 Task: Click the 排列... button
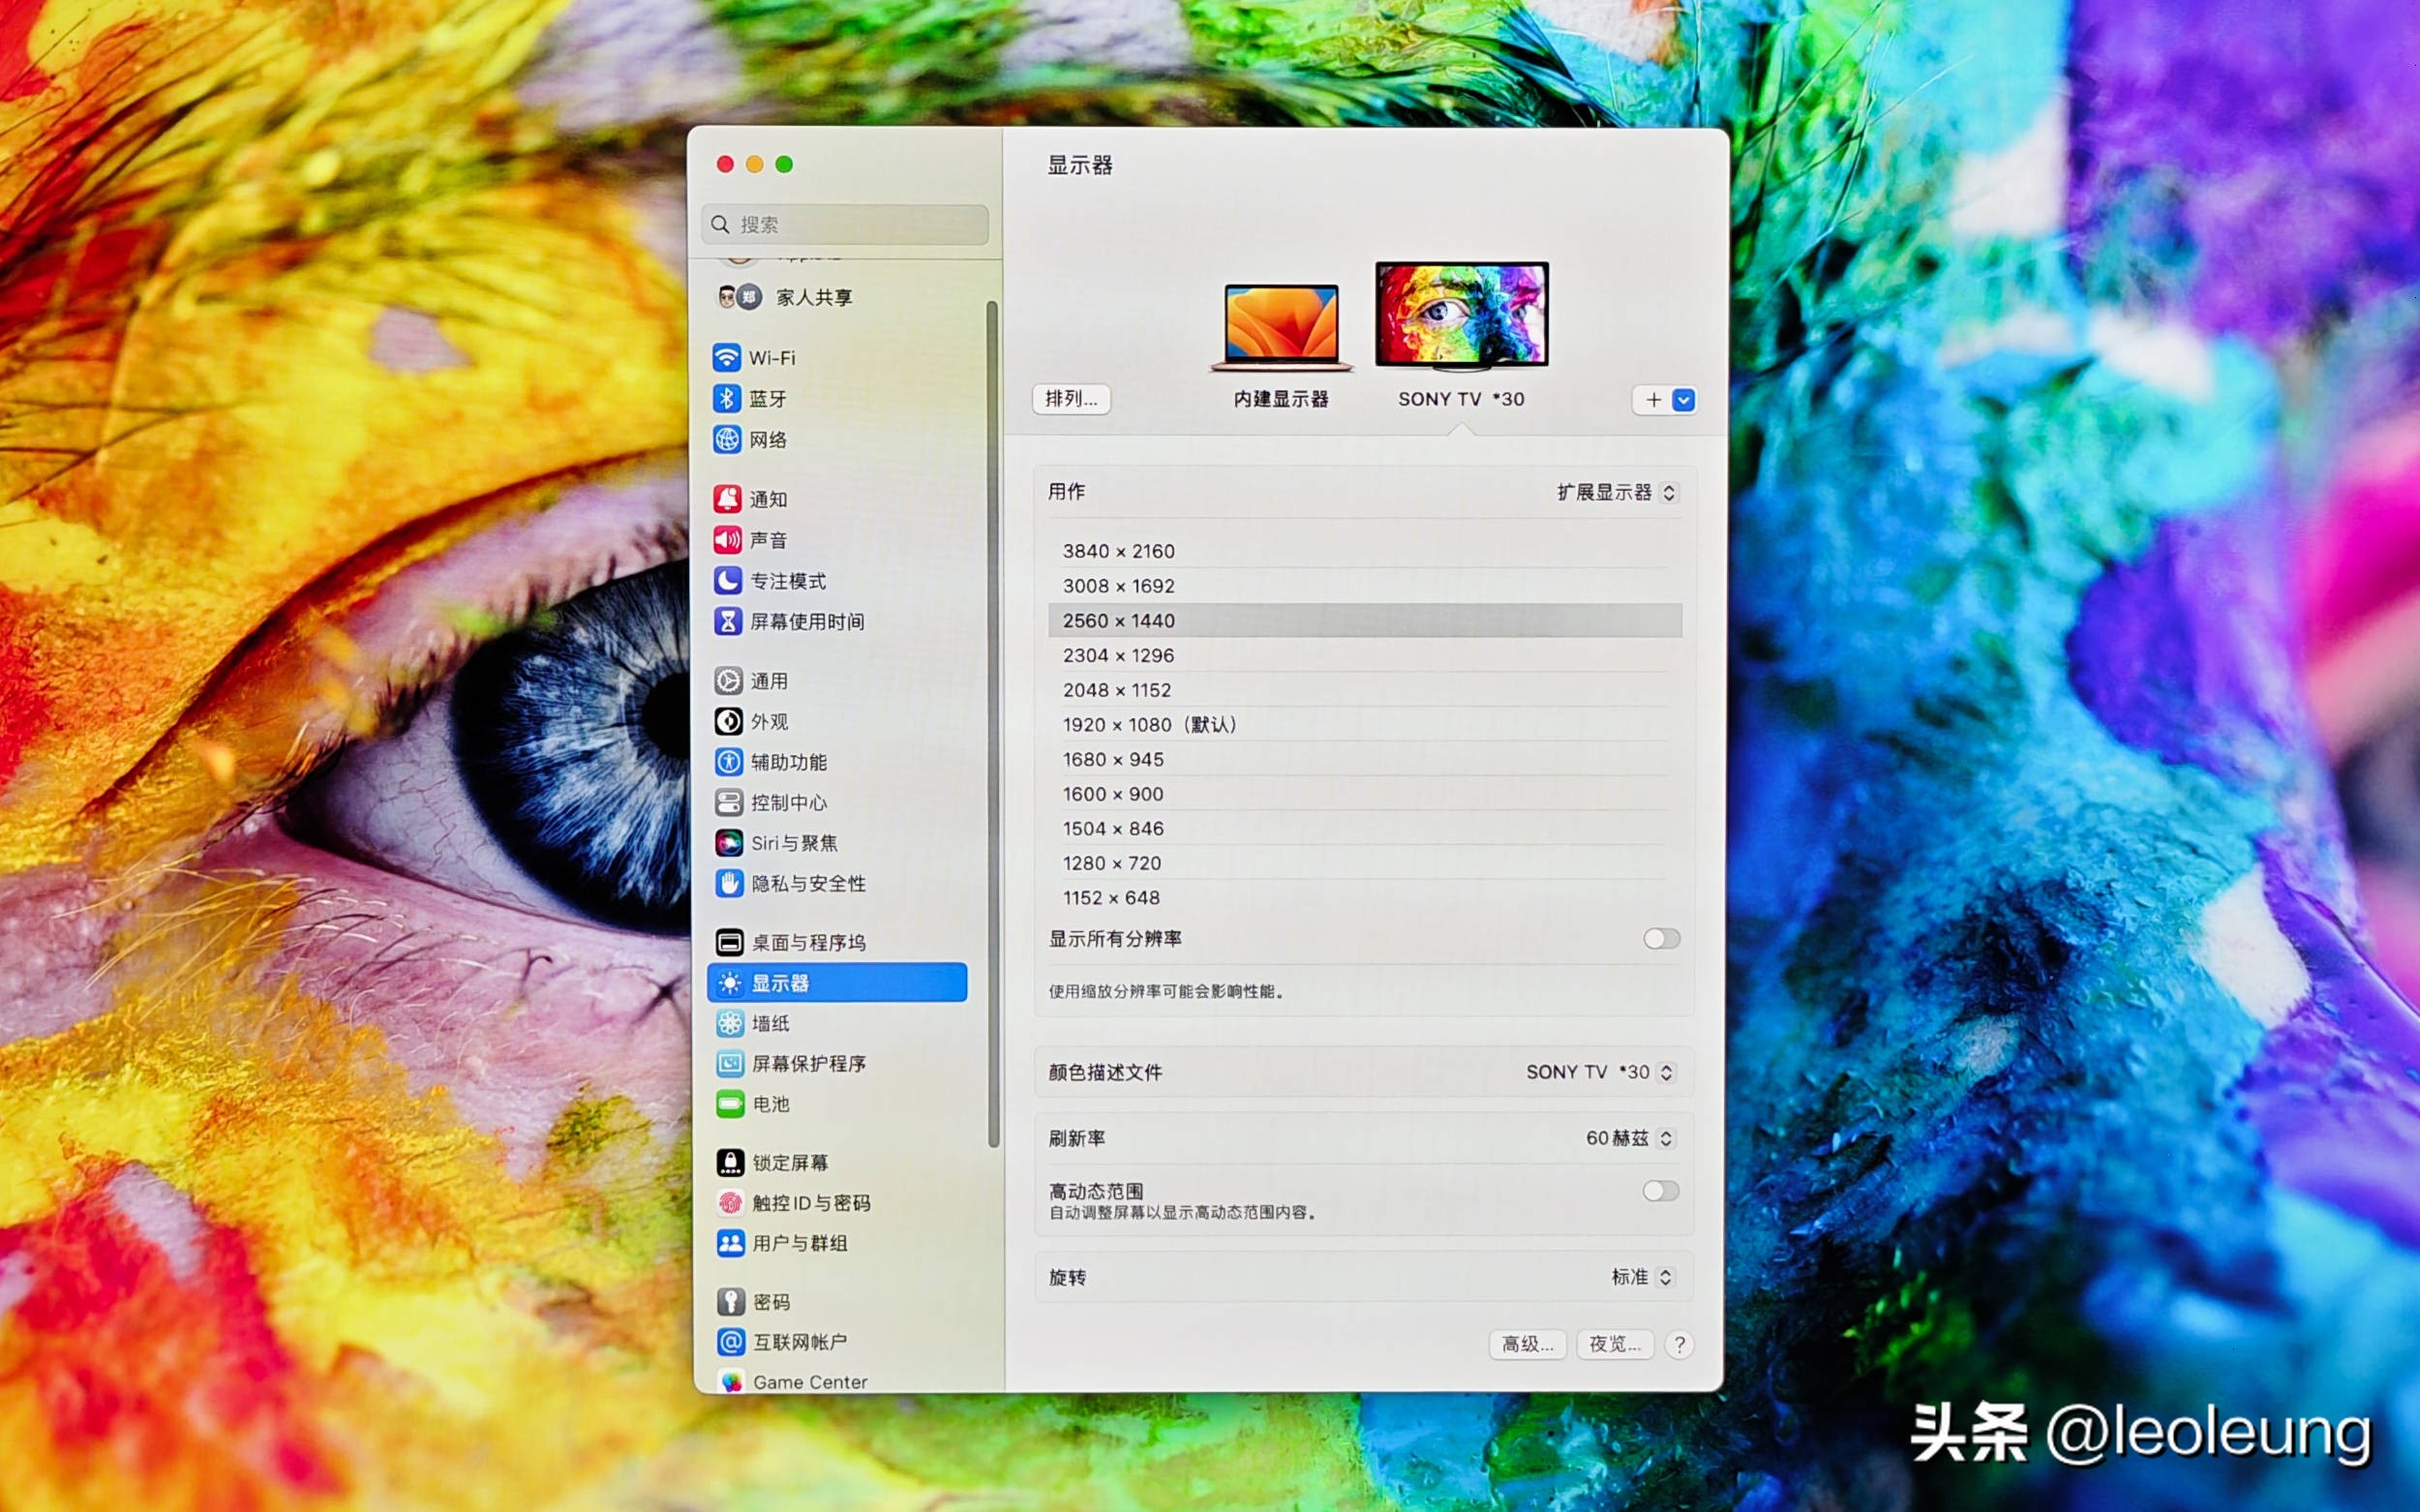click(x=1070, y=400)
